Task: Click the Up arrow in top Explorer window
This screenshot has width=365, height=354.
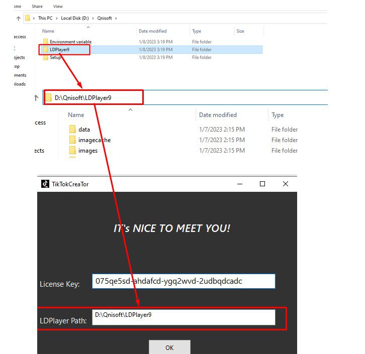Action: point(19,19)
